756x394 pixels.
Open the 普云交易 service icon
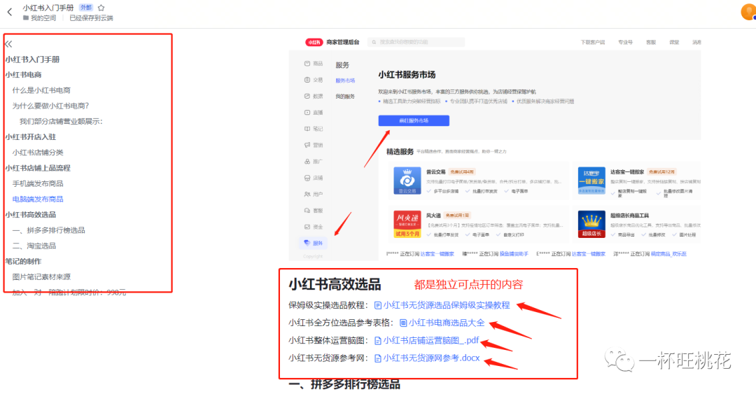point(407,181)
